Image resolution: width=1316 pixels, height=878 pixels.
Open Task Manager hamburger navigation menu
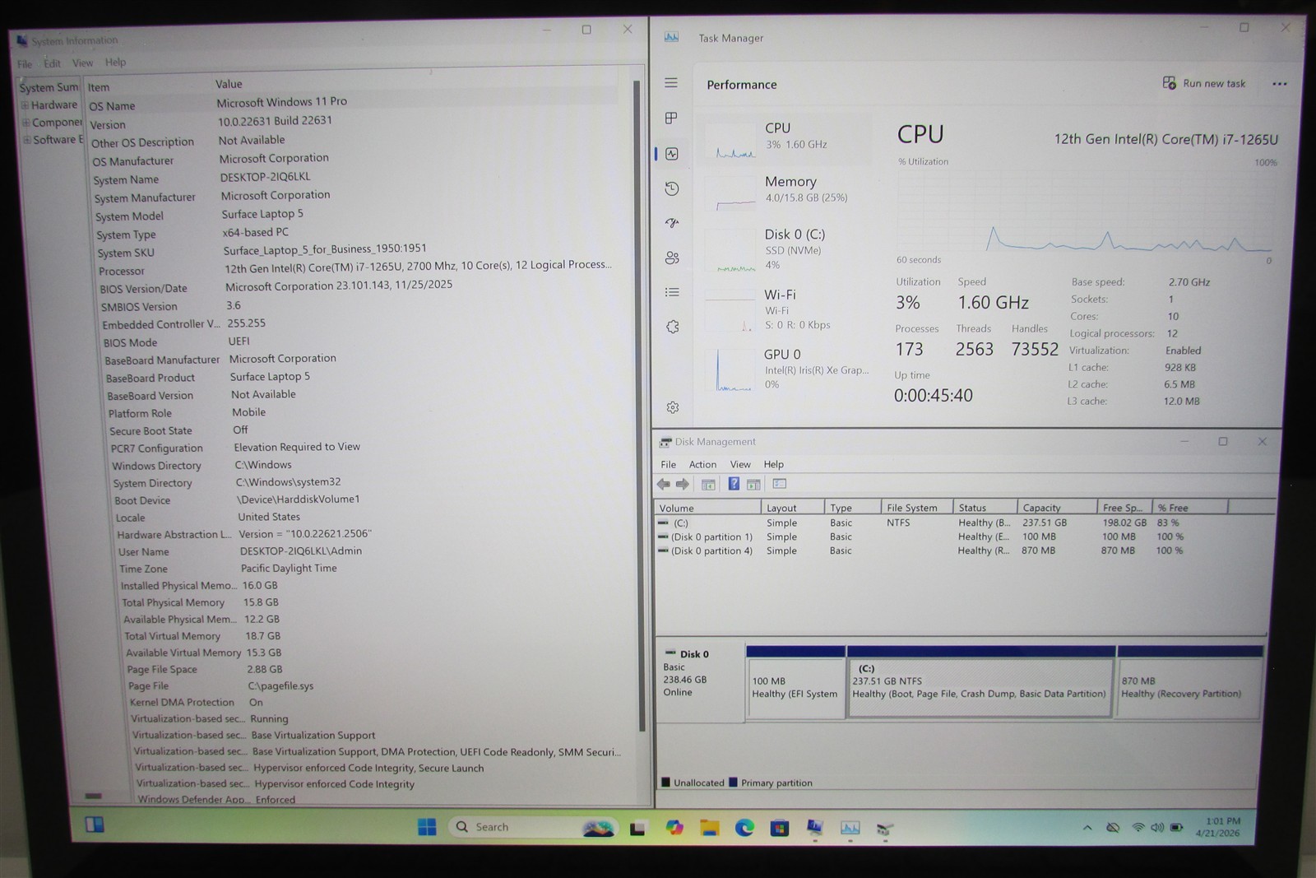[671, 82]
